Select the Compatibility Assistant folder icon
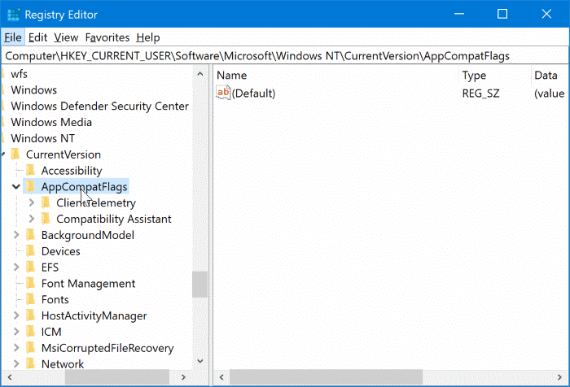This screenshot has height=387, width=570. [46, 219]
